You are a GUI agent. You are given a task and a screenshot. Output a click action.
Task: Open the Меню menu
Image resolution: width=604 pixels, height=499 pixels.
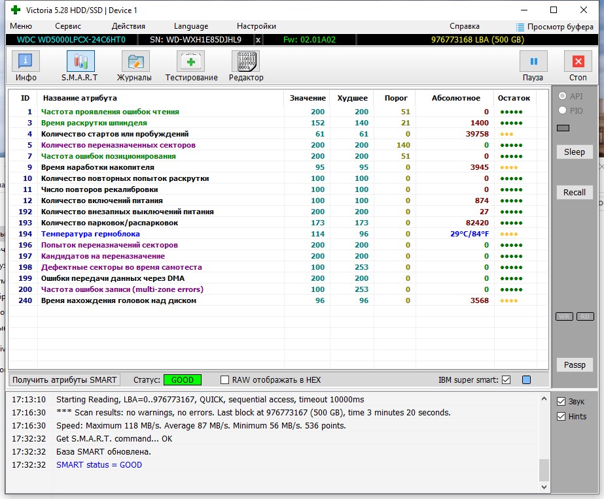(x=21, y=26)
